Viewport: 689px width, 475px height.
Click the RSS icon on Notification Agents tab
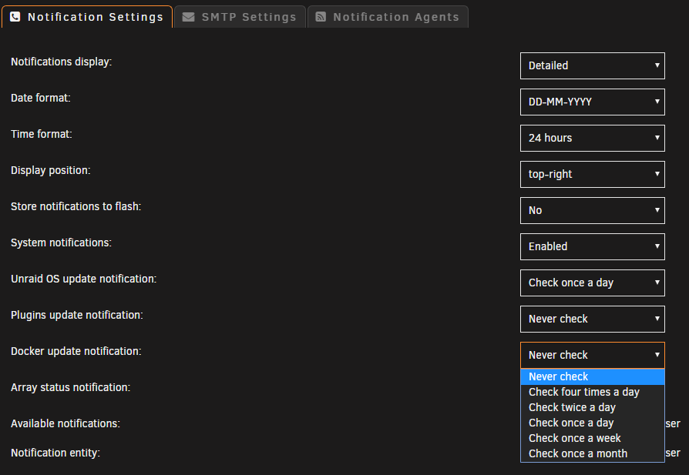(x=321, y=17)
